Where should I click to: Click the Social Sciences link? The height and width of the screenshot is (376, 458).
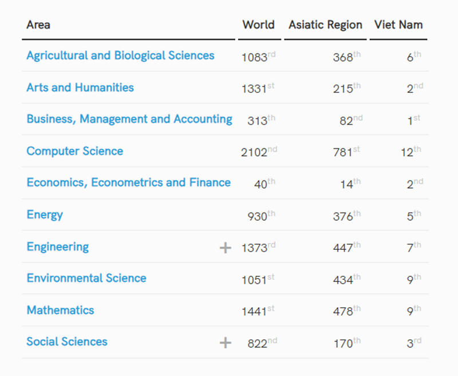[67, 342]
